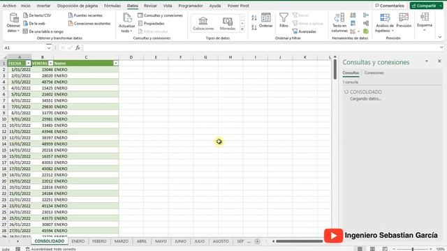Click the horizontal scrollbar thumb
The height and width of the screenshot is (251, 447).
(x=299, y=241)
